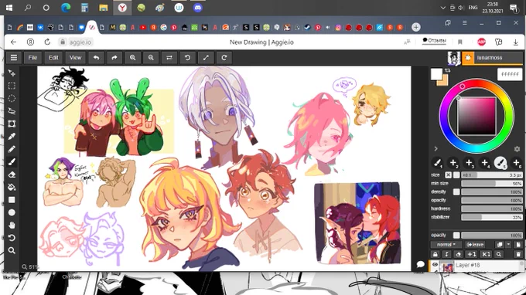Viewport: 526px width, 295px height.
Task: Open the small dropdown arrow beside duplicate layer
Action: coord(508,245)
